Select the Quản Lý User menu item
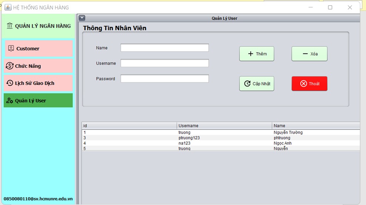 (38, 100)
